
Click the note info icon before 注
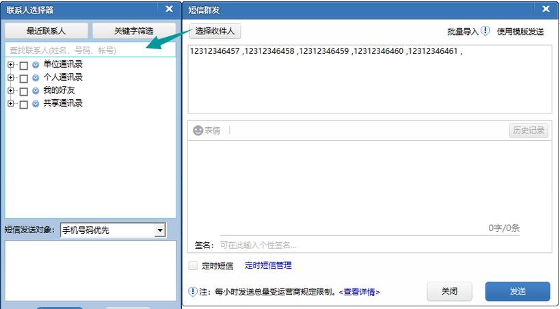tap(193, 292)
